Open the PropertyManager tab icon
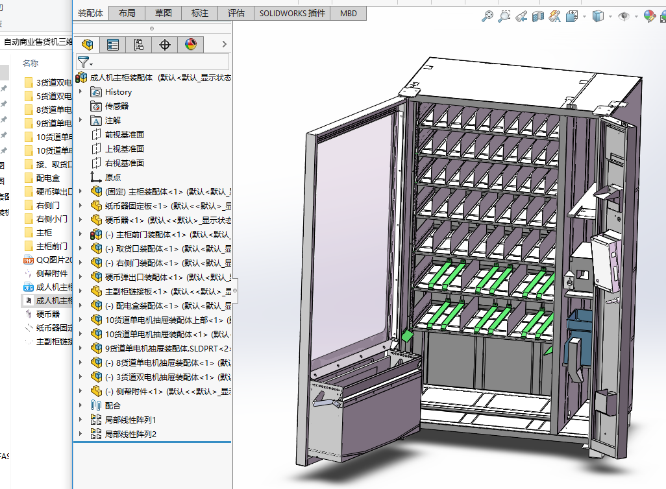Viewport: 666px width, 489px height. [113, 45]
